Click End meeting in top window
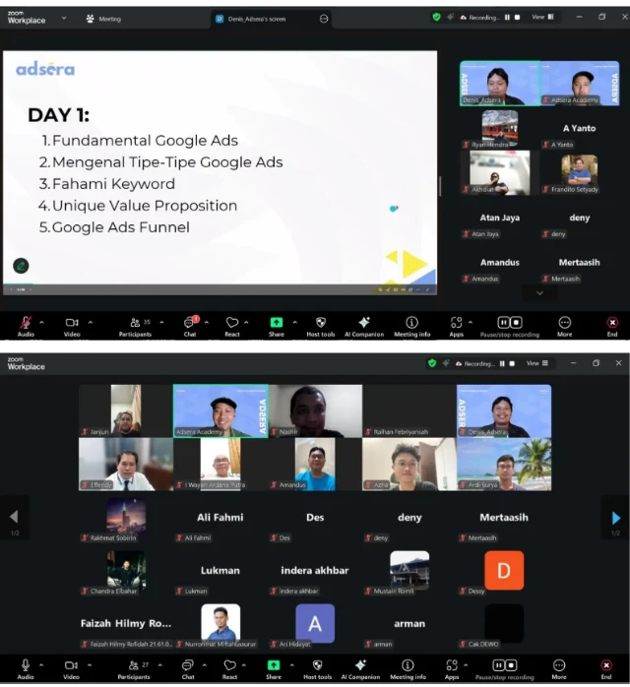 [612, 327]
